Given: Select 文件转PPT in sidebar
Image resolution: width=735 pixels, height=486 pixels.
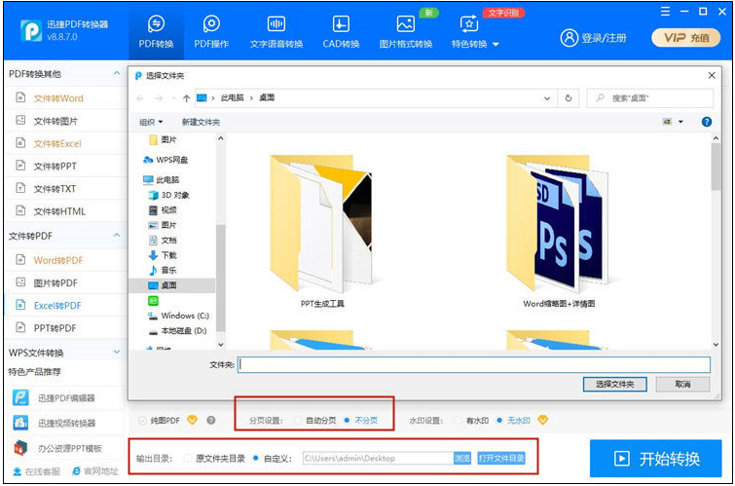Looking at the screenshot, I should (55, 167).
